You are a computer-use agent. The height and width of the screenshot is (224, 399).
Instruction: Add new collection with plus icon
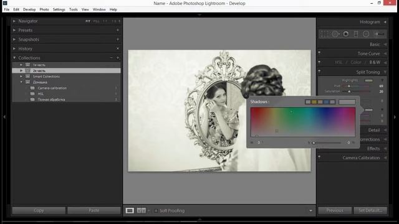118,58
